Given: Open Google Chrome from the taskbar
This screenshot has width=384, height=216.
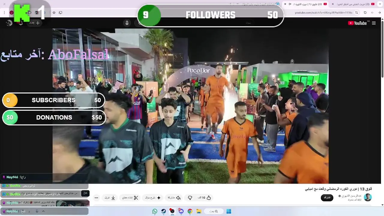Looking at the screenshot, I should click(x=190, y=211).
